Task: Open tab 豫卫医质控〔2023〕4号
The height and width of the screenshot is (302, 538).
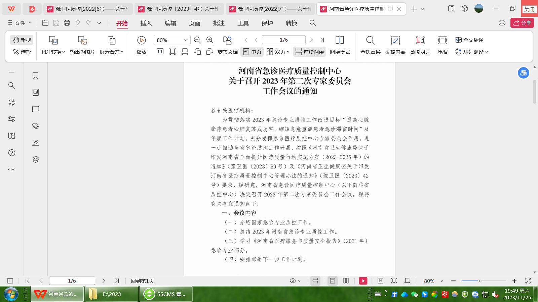Action: (179, 9)
